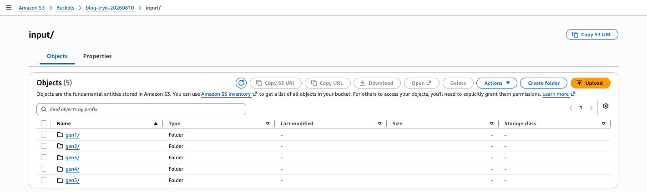Focus the Find objects by prefix field
Screen dimensions: 647x192
coord(141,109)
